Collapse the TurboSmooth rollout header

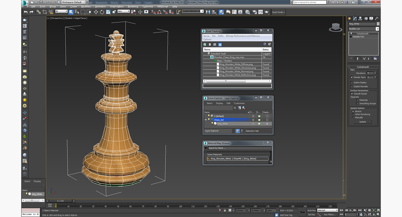(363, 67)
